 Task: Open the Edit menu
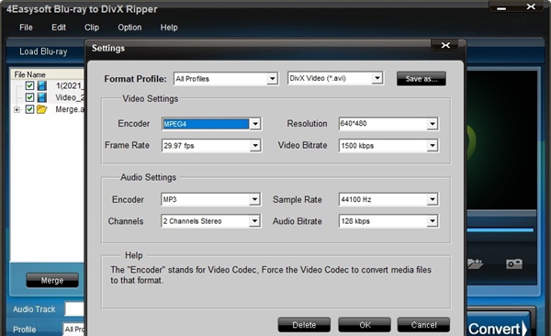pyautogui.click(x=59, y=28)
